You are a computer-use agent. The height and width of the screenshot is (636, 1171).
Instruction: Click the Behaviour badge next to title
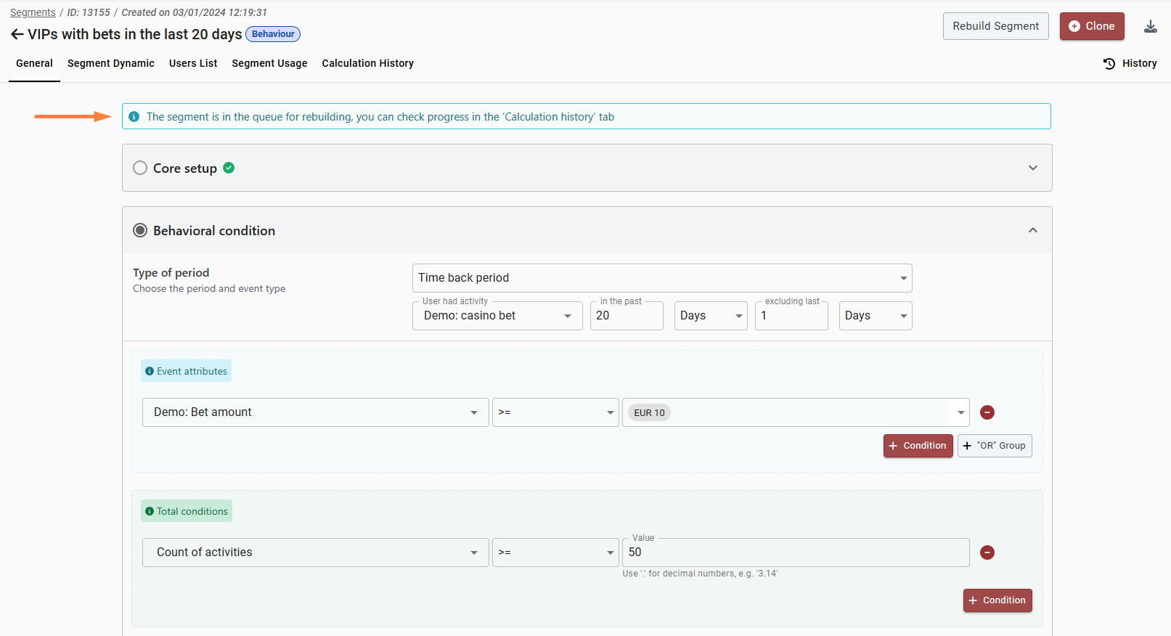(x=273, y=34)
